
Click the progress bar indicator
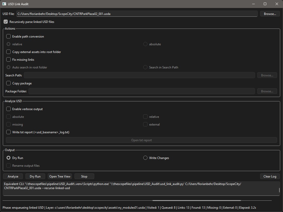click(197, 200)
